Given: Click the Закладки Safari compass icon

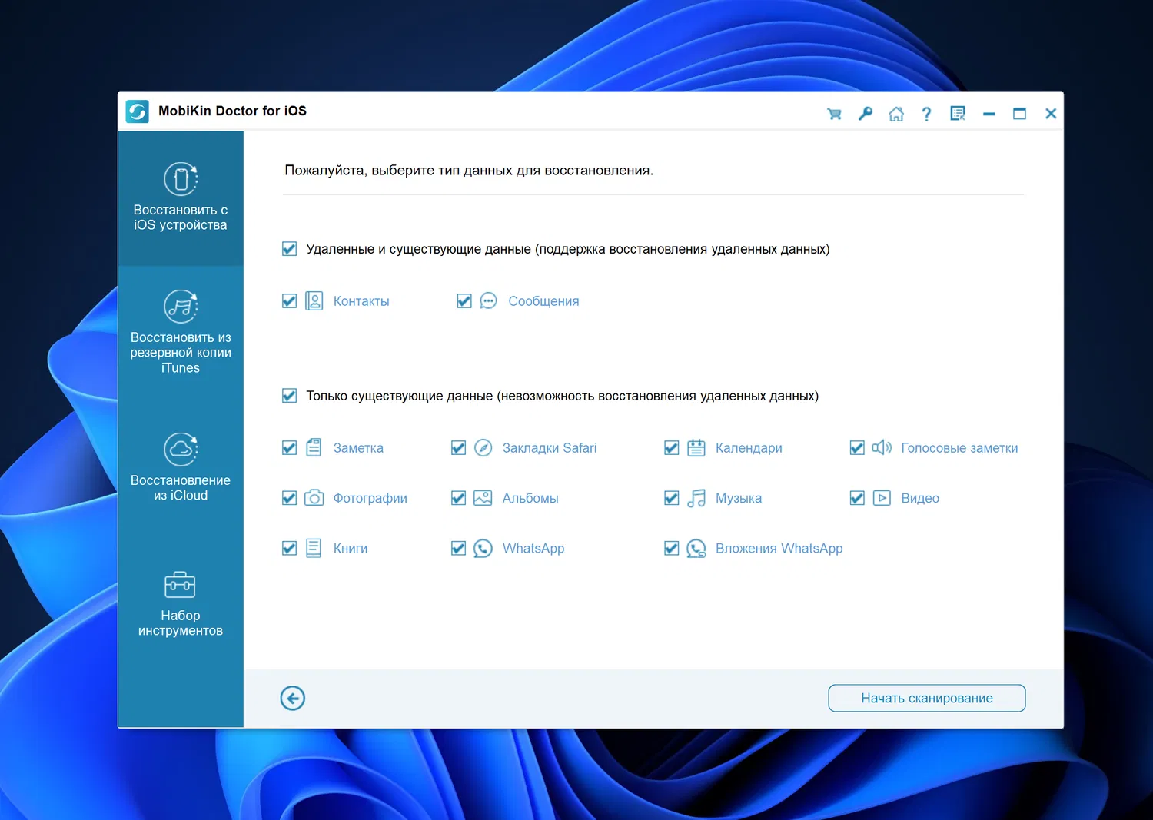Looking at the screenshot, I should 483,448.
